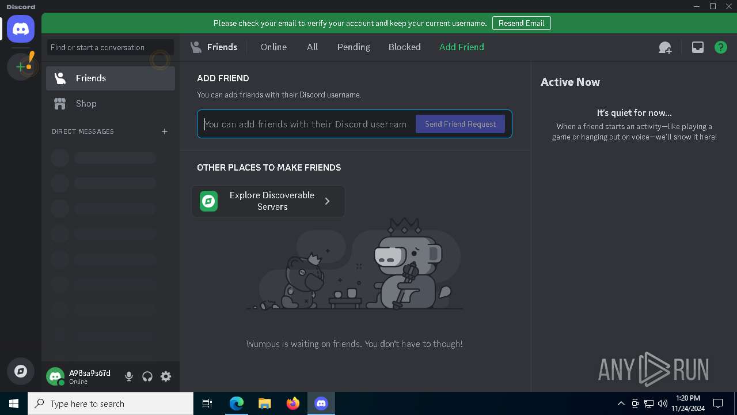This screenshot has height=415, width=737.
Task: Open User Settings gear icon
Action: pyautogui.click(x=166, y=376)
